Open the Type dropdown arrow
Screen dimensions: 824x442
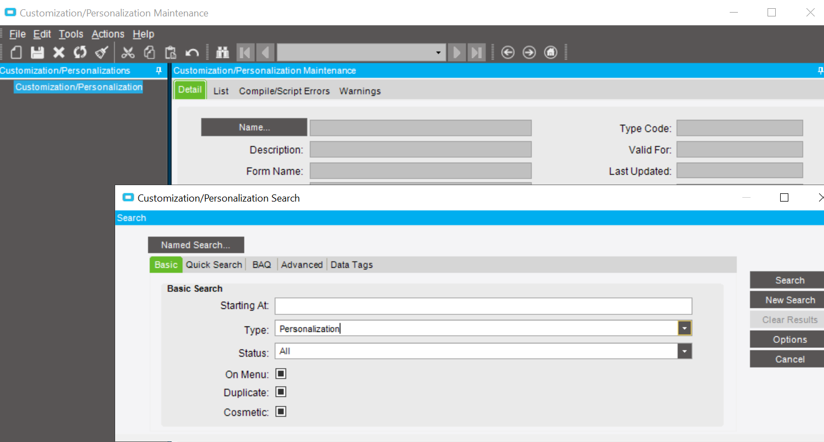(x=684, y=328)
